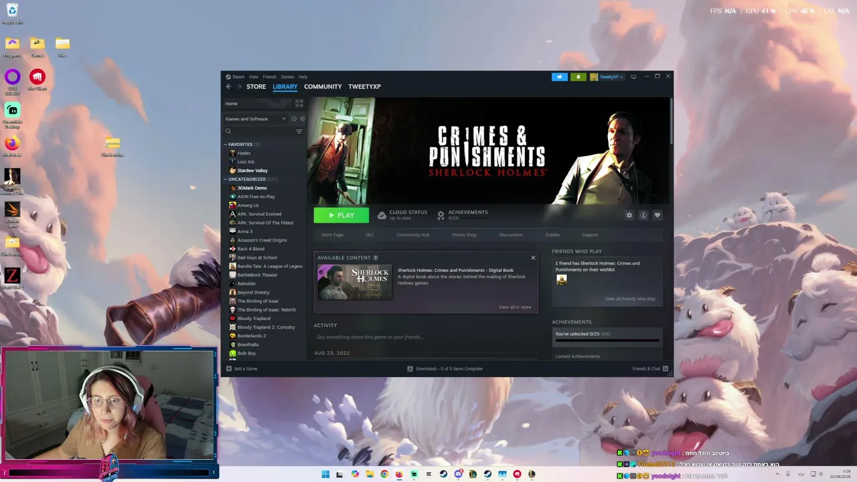Open Discord from the taskbar

point(458,474)
